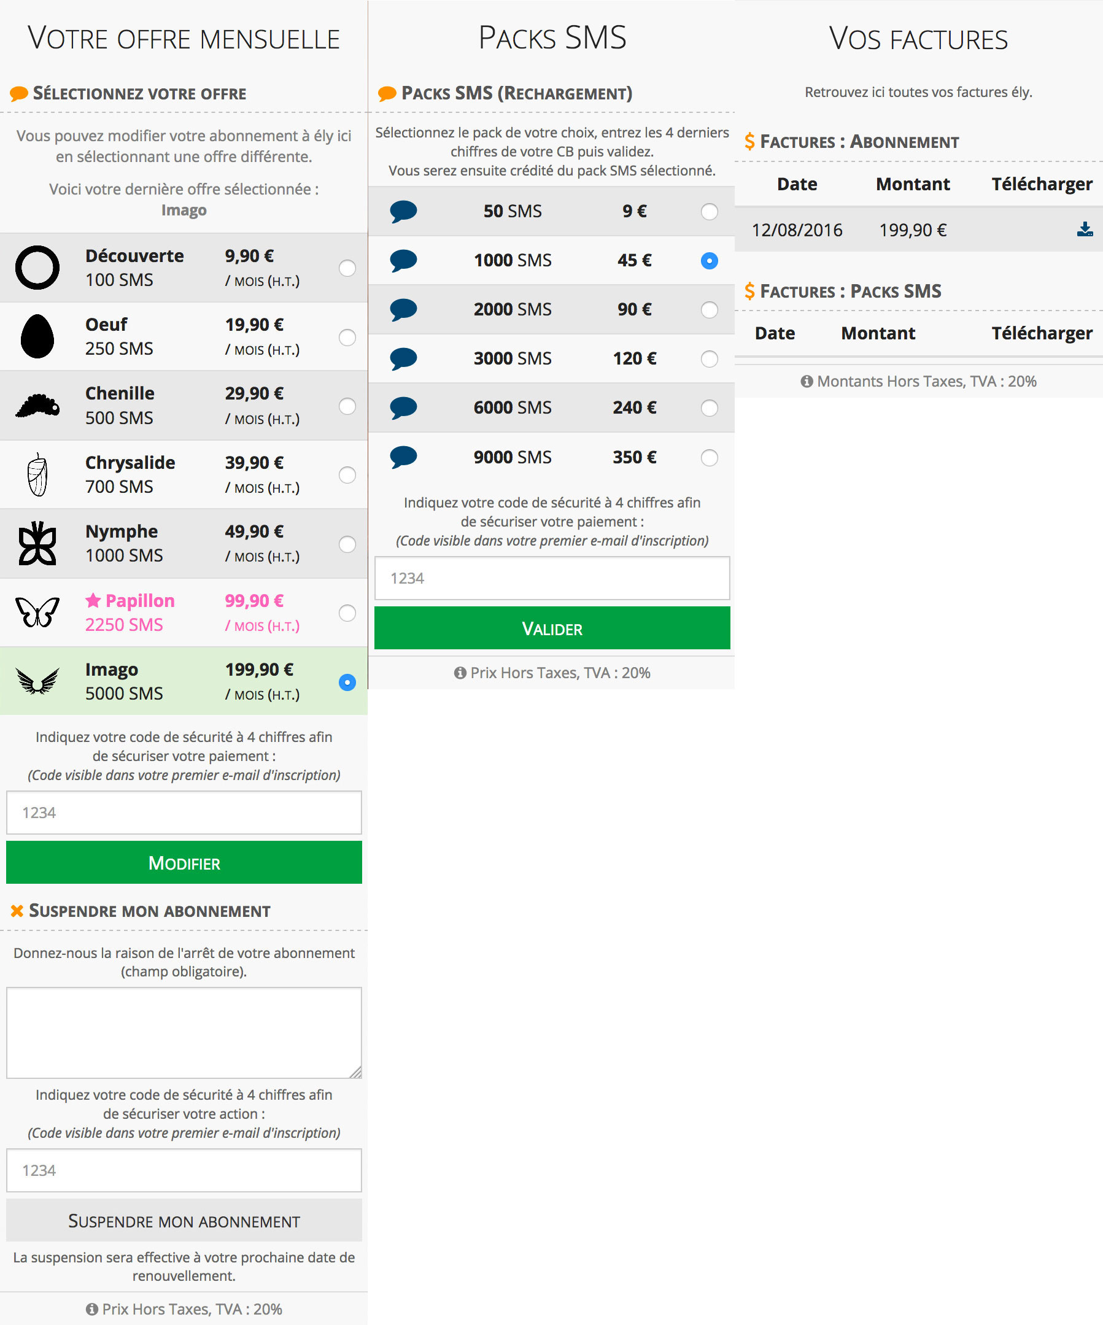
Task: Click the security code field under Packs SMS
Action: coord(552,578)
